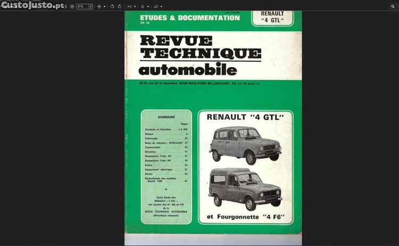Click the search magnifier icon
The image size is (399, 246).
coord(393,6)
